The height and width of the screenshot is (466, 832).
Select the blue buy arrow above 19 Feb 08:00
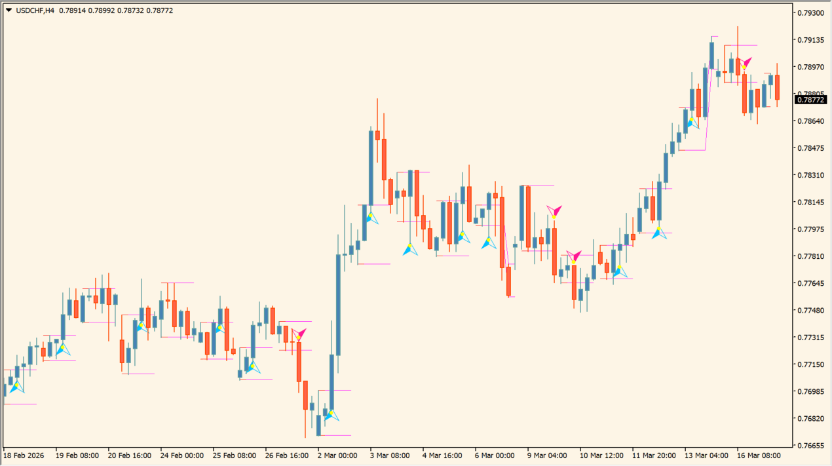click(x=62, y=349)
